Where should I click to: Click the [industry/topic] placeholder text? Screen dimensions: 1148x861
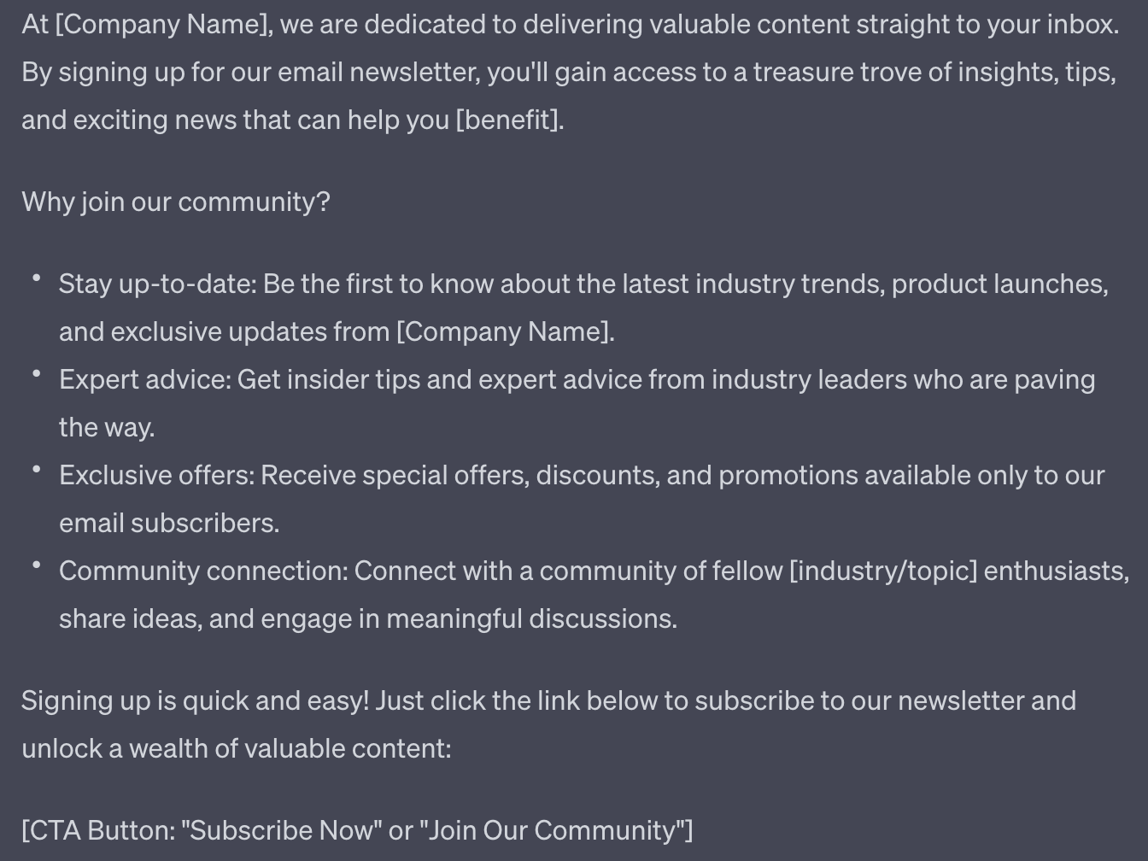(x=883, y=571)
